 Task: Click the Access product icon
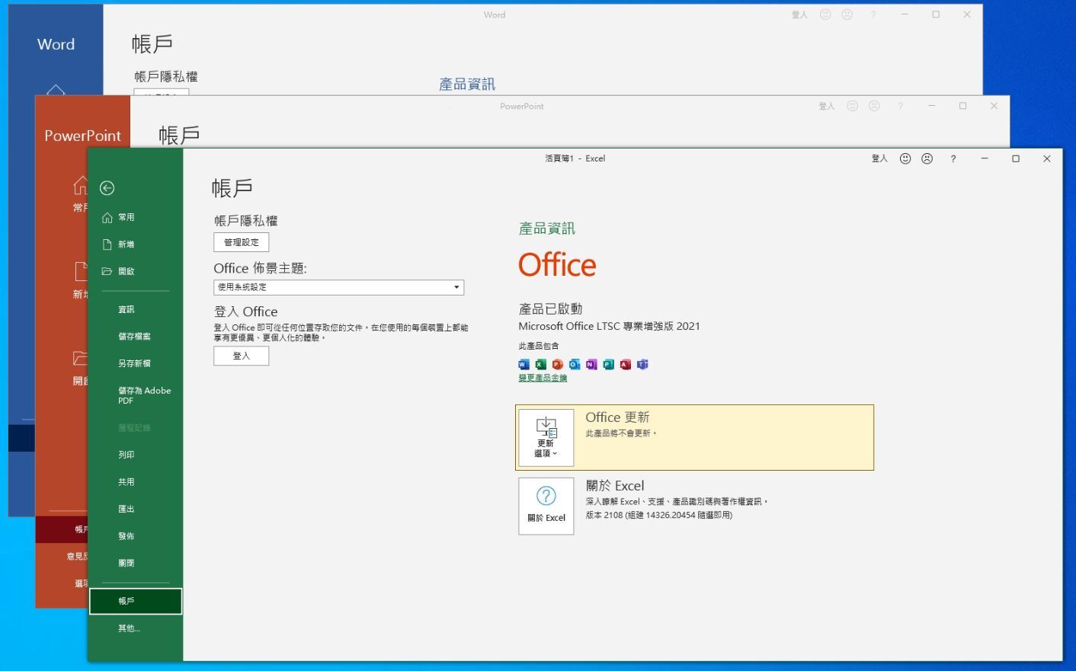click(x=625, y=364)
